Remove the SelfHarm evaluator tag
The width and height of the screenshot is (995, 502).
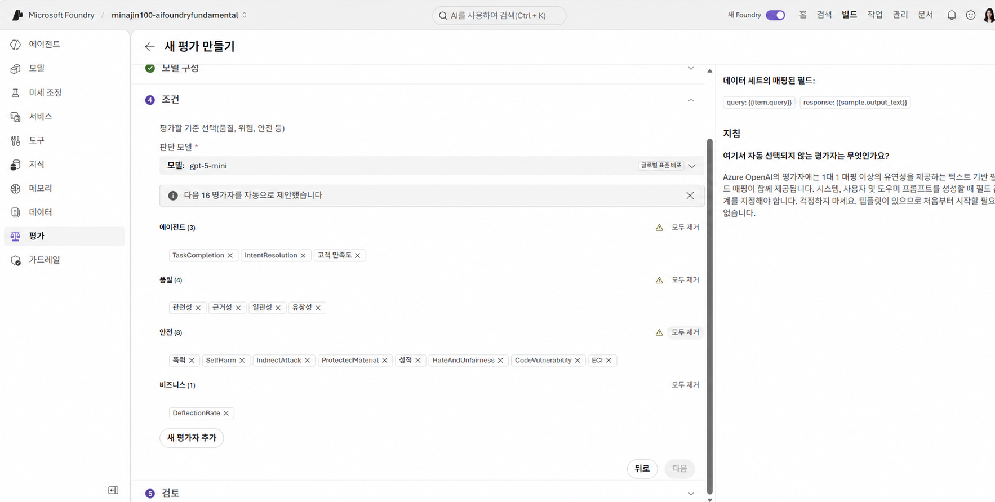242,361
